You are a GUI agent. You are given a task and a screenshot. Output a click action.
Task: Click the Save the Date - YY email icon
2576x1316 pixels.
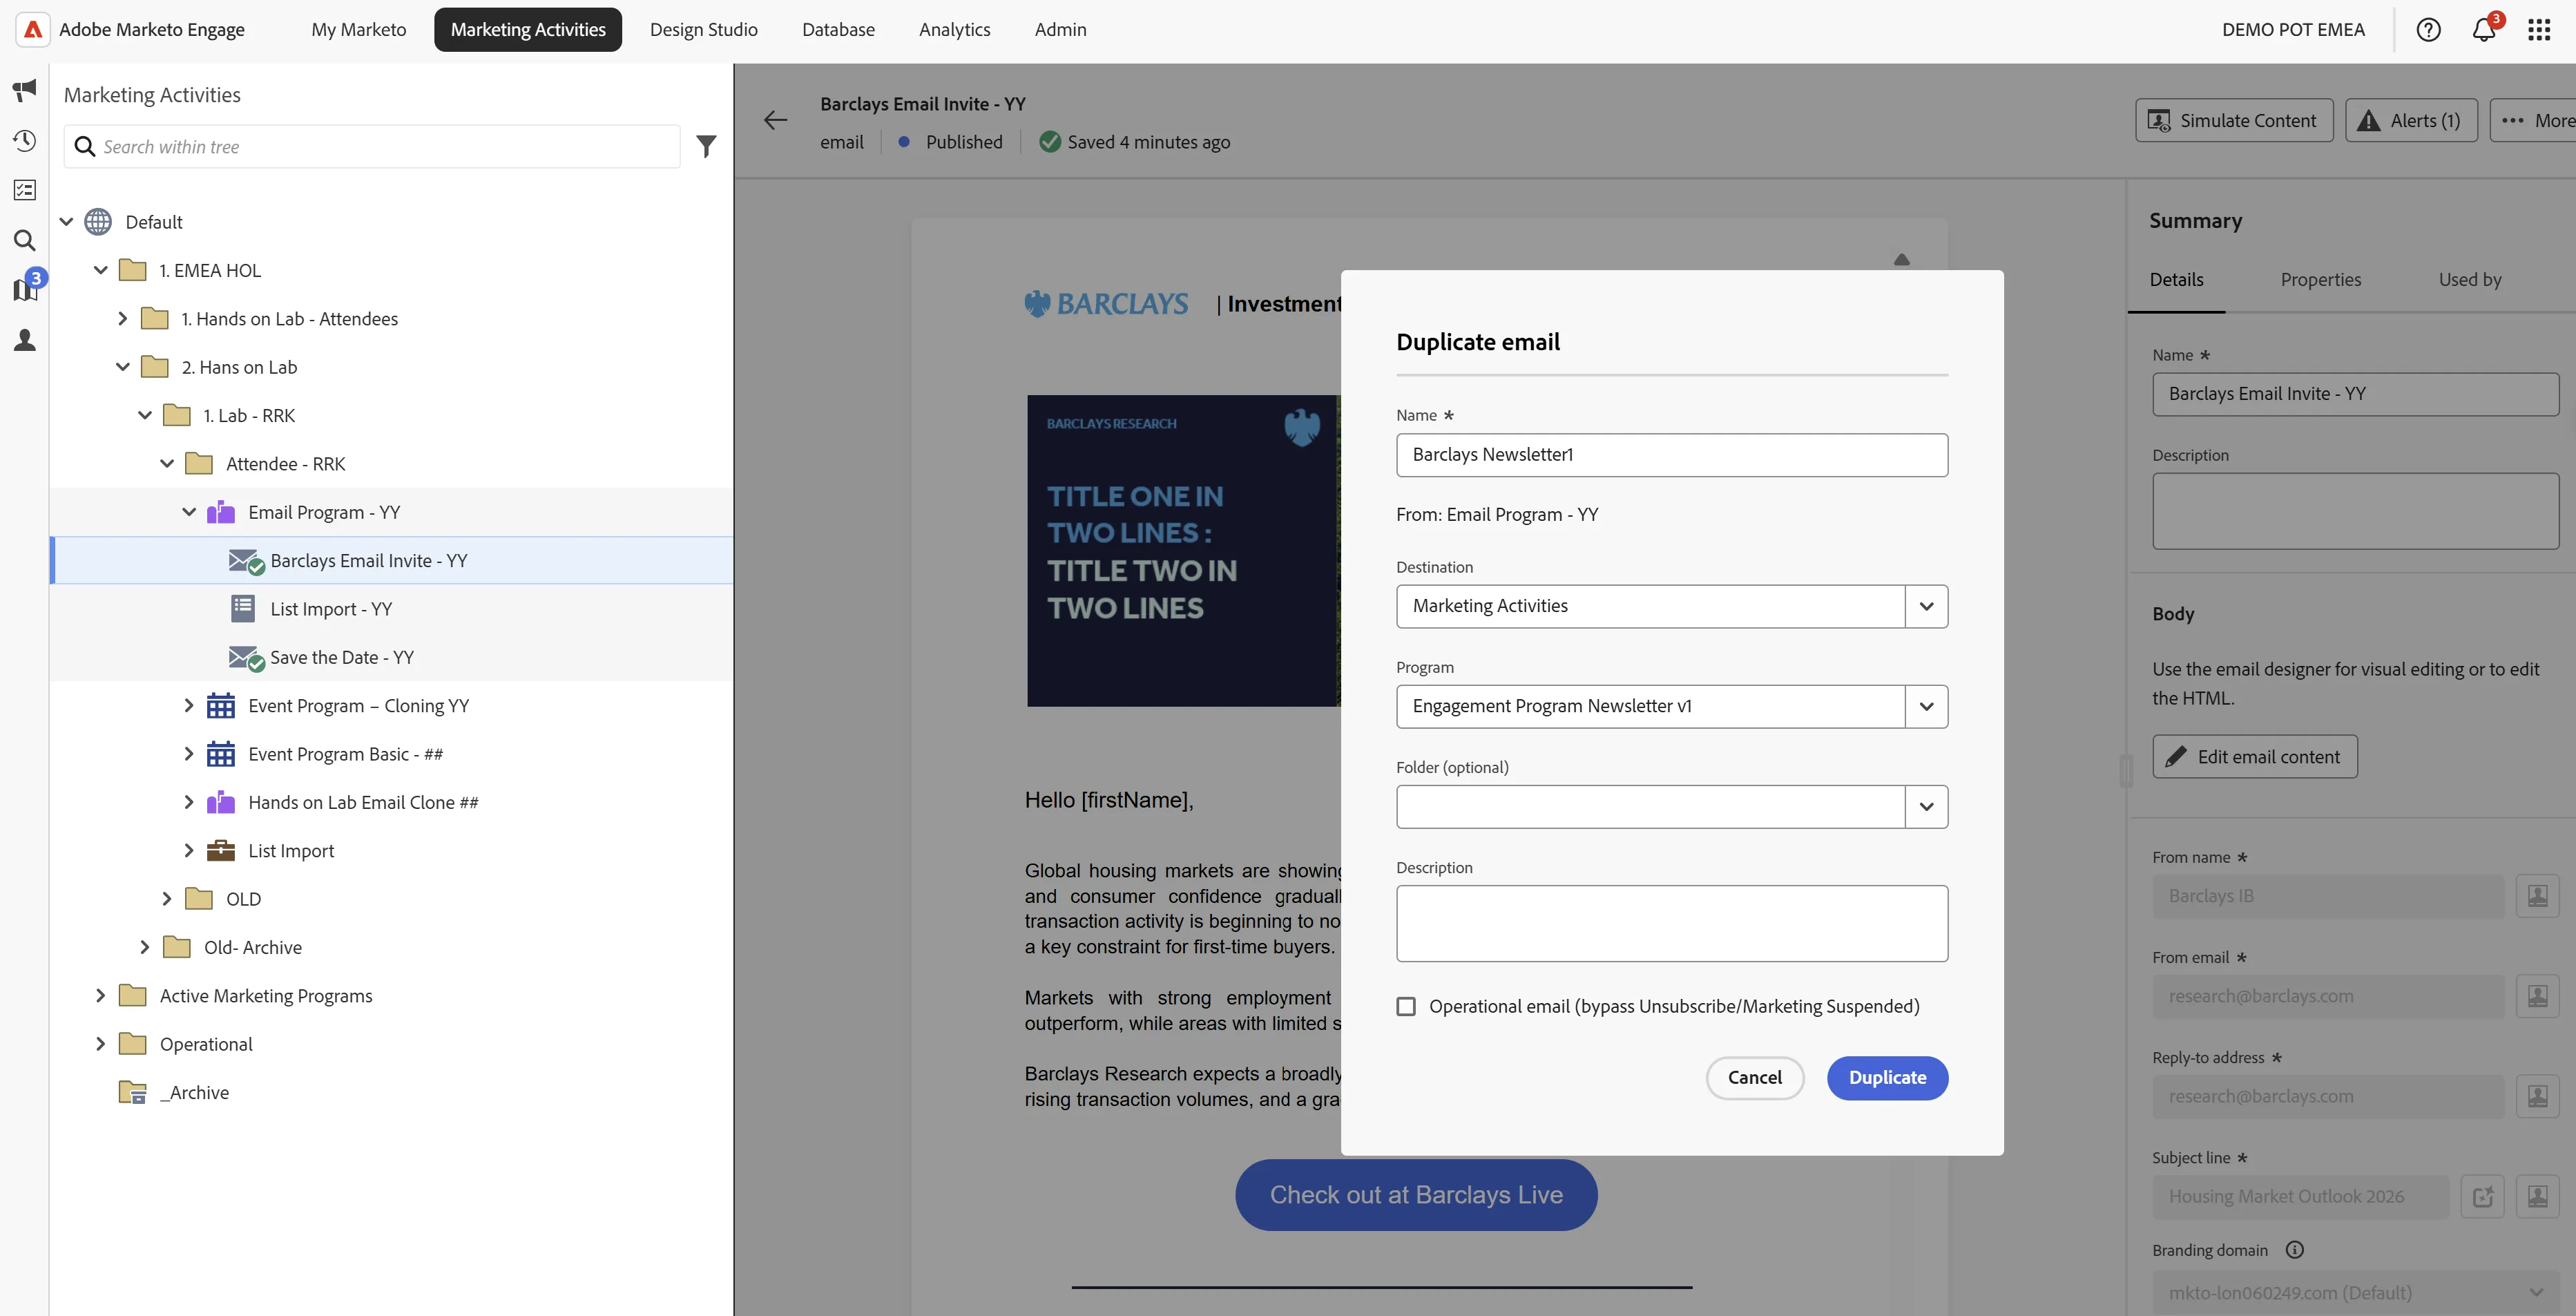click(x=246, y=658)
